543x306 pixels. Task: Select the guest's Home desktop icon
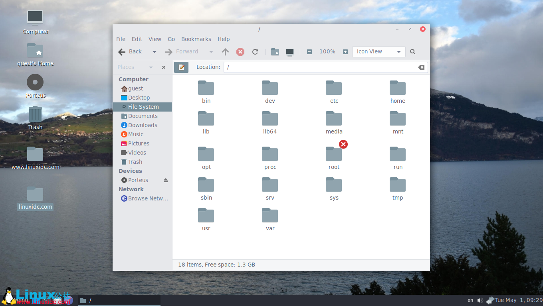click(35, 55)
